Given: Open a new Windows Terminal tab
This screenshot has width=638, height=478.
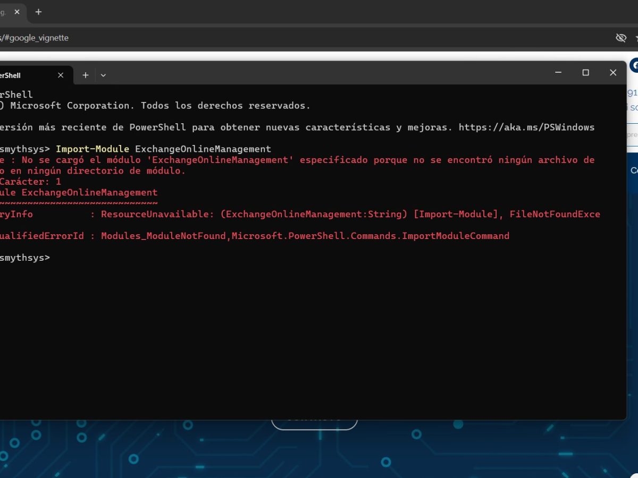Looking at the screenshot, I should (85, 75).
